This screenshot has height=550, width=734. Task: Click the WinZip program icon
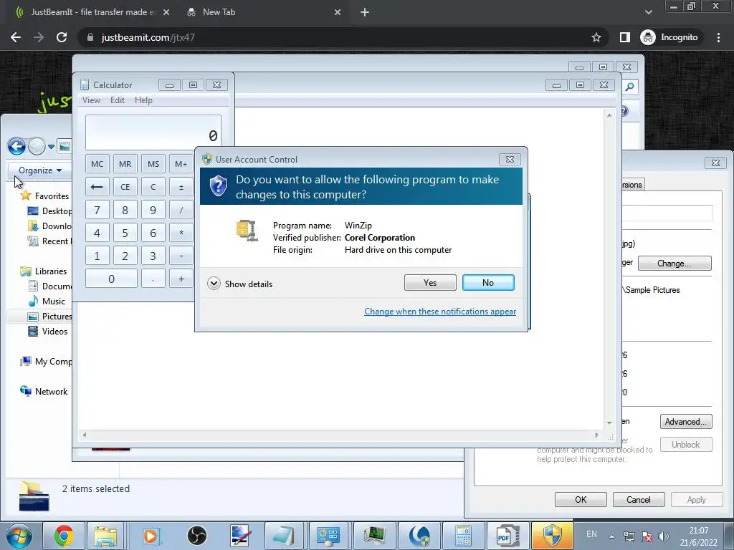point(247,230)
